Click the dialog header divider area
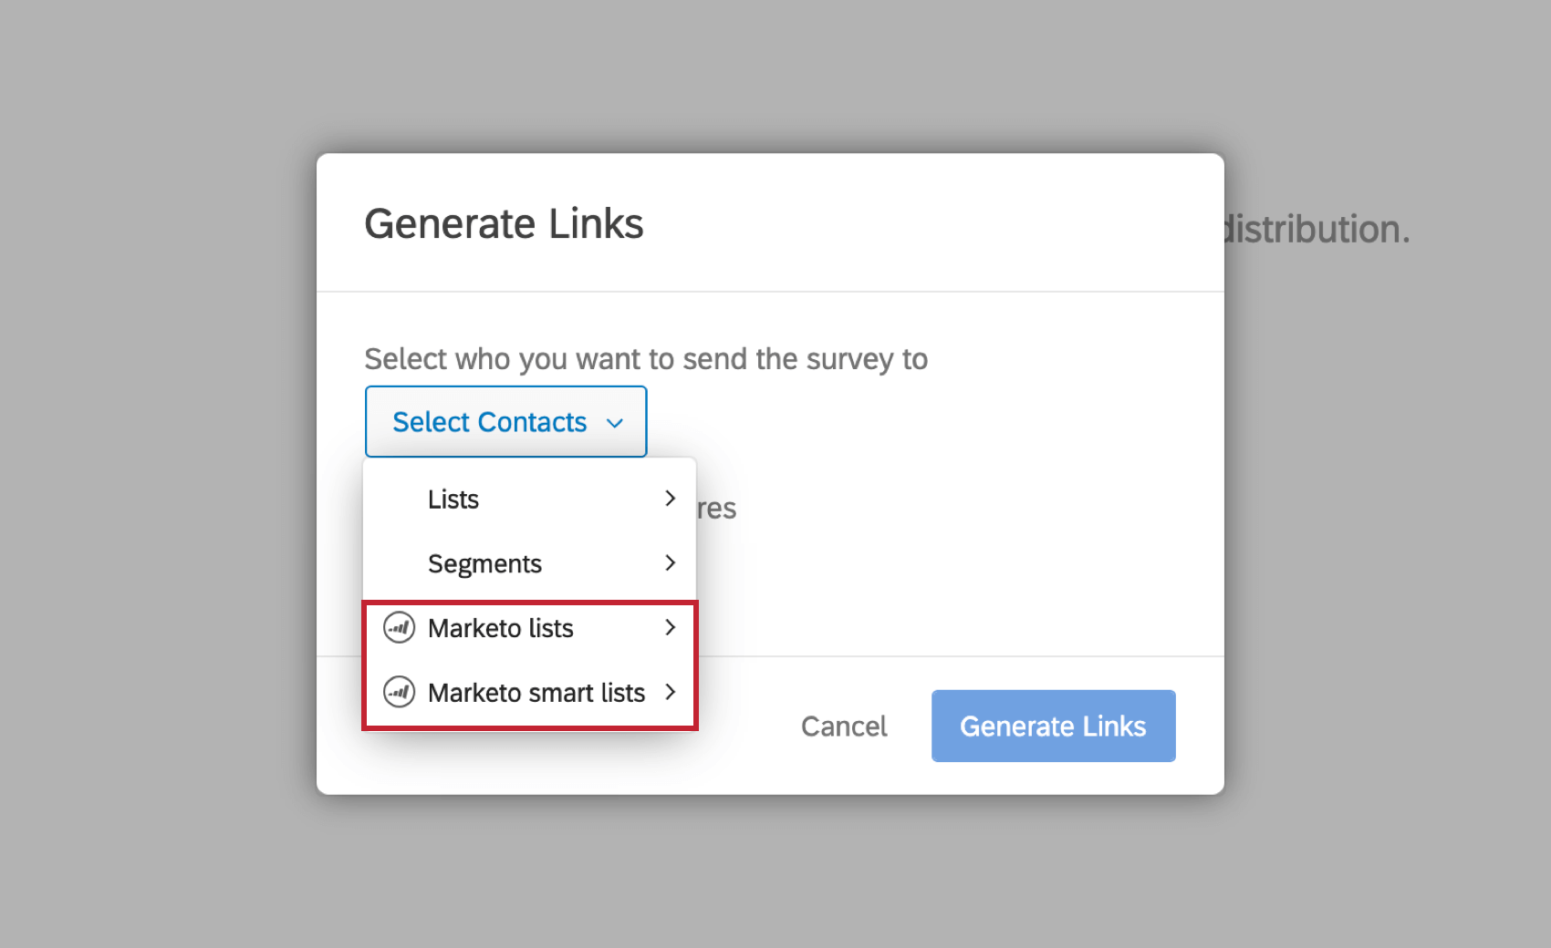Image resolution: width=1551 pixels, height=948 pixels. point(769,290)
